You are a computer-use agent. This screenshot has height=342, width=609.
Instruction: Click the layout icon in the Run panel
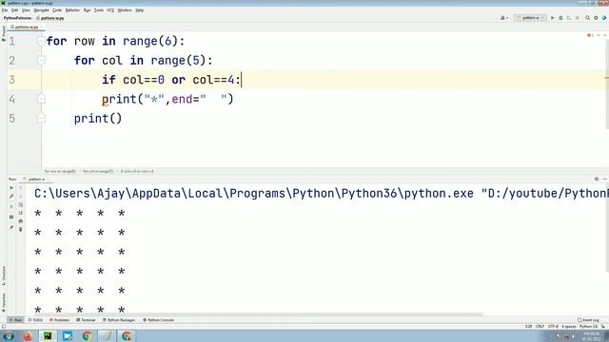coord(11,217)
